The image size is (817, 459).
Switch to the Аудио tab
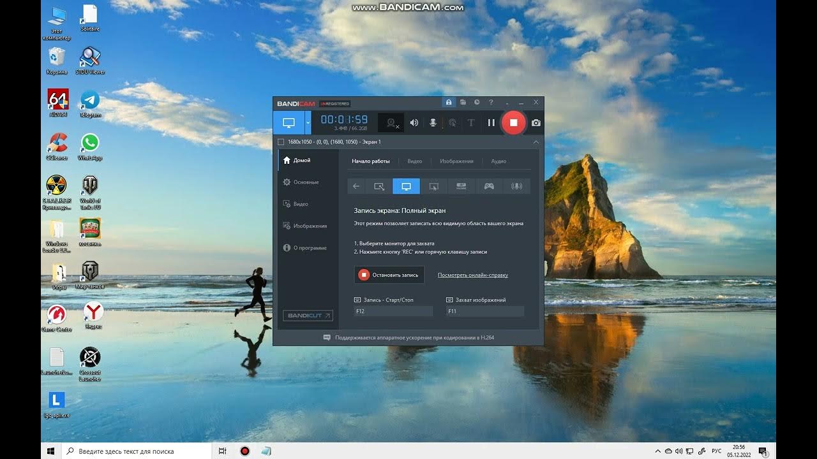(498, 161)
